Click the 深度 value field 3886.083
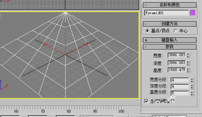Screen dimensions: 202x117 [176, 63]
